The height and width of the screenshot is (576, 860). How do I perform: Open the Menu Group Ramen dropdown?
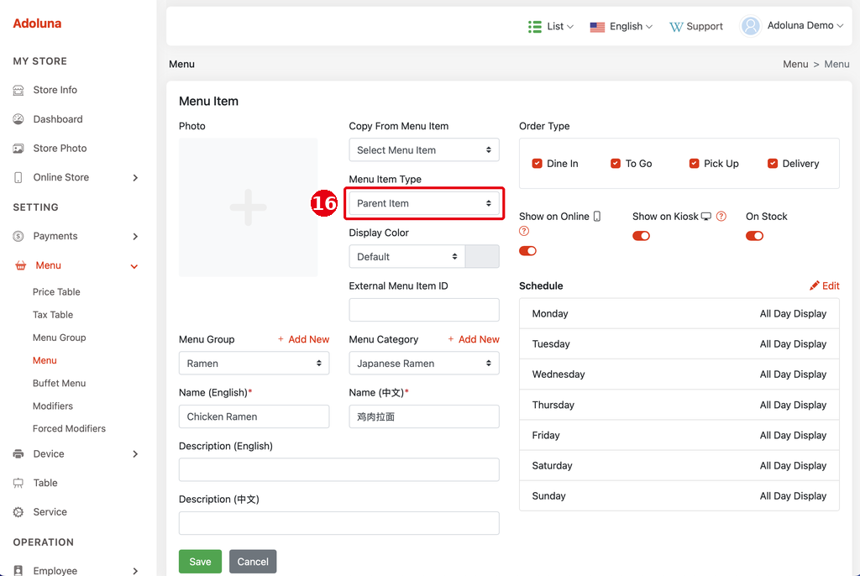pyautogui.click(x=254, y=364)
